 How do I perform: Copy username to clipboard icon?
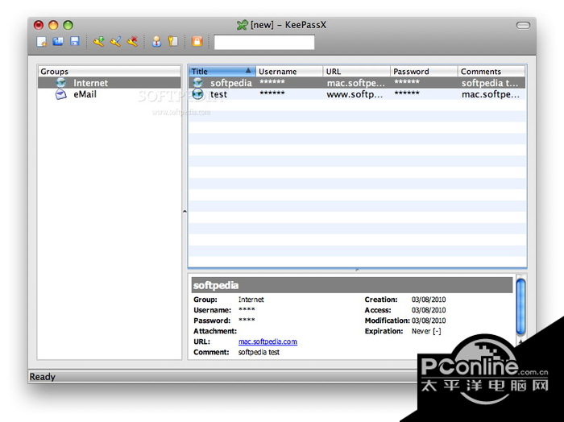156,42
